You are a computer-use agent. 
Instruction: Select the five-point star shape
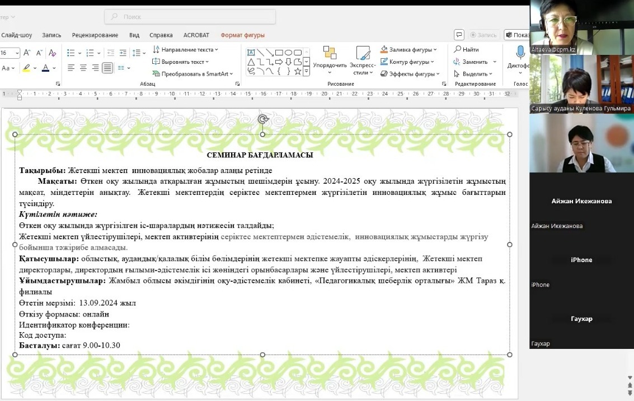(298, 71)
